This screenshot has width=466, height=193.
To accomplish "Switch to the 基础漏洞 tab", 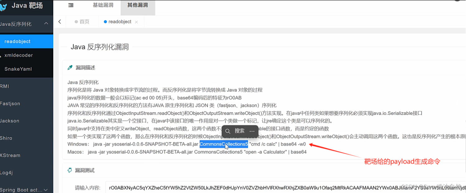I will 103,5.
